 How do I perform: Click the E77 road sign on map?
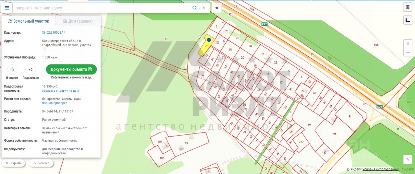(264, 24)
